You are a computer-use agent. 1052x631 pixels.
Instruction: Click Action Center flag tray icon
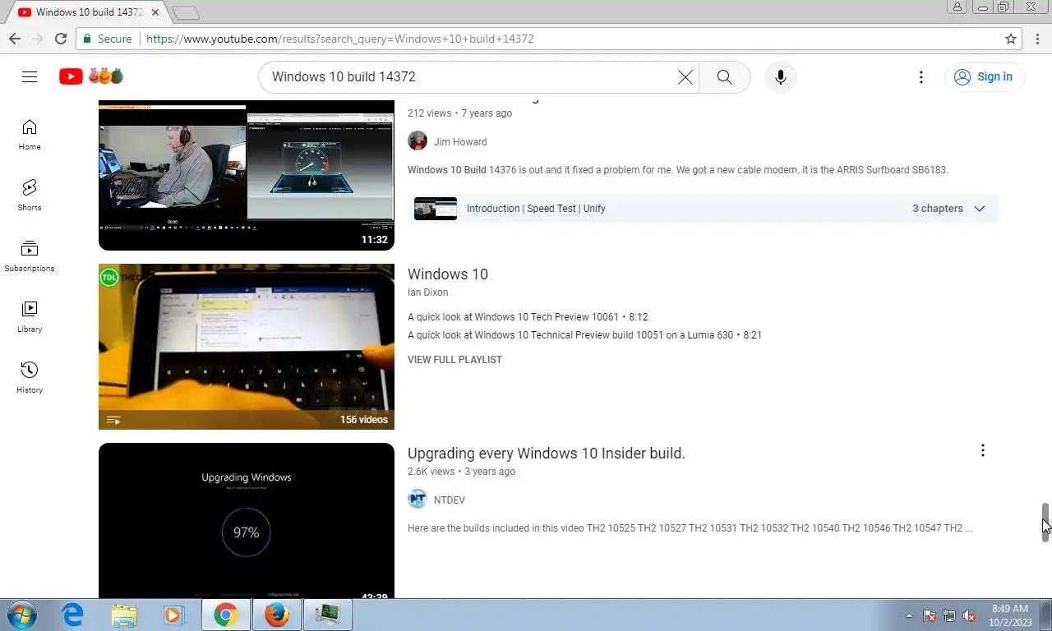pyautogui.click(x=930, y=615)
